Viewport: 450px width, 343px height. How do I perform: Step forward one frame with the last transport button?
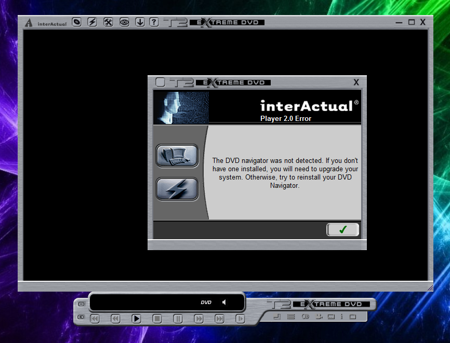tap(240, 319)
